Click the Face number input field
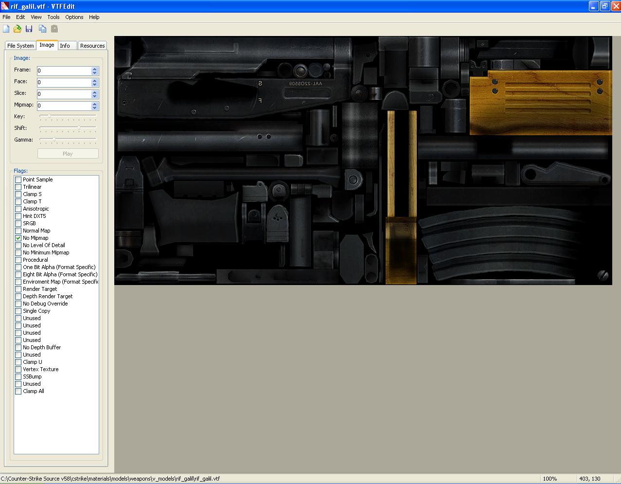The image size is (621, 484). pyautogui.click(x=64, y=82)
